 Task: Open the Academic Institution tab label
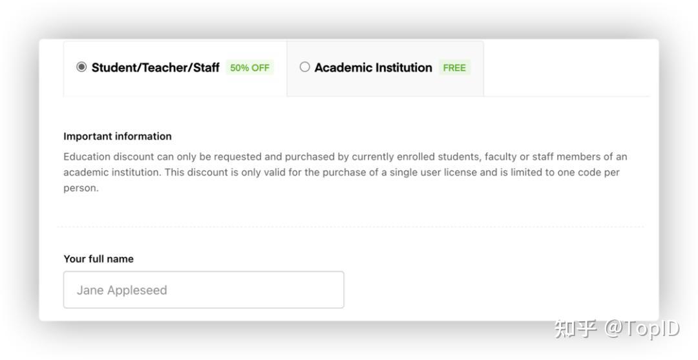pos(373,68)
